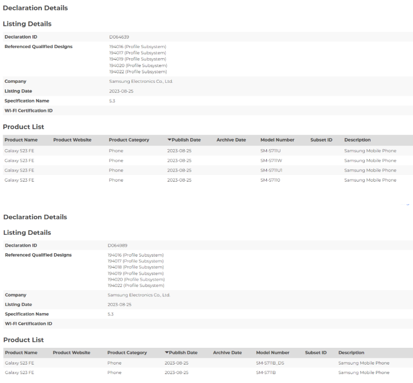Click the Archive Date header in the D064639 product list
413x383 pixels.
click(x=231, y=140)
